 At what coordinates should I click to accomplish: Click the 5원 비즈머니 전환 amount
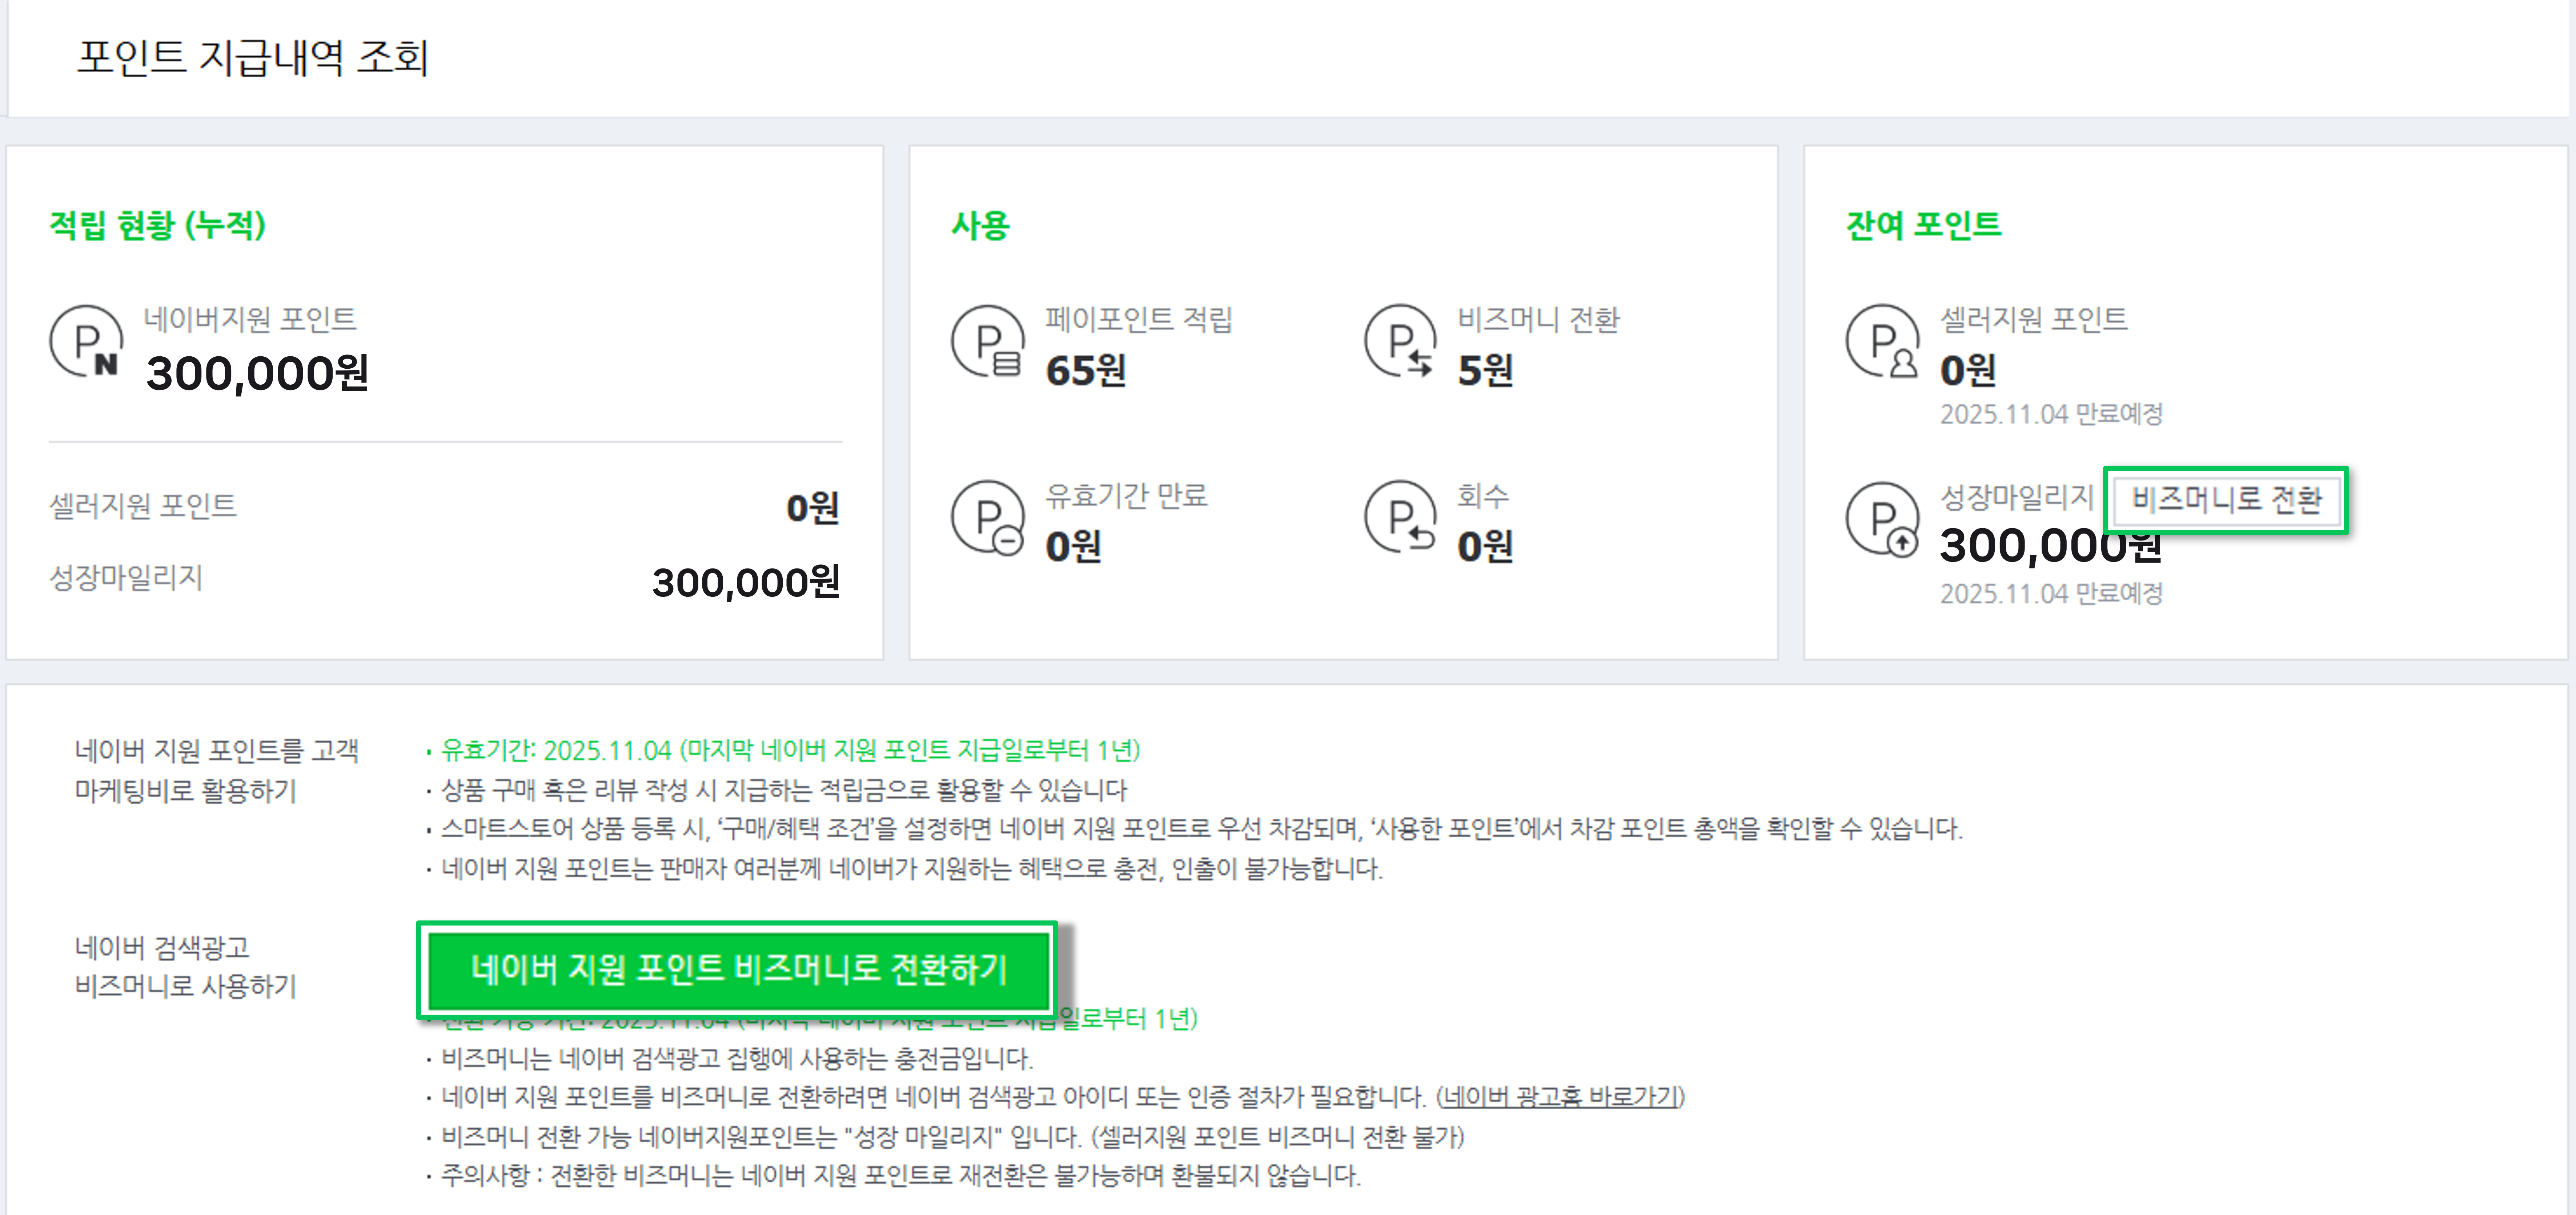1485,371
